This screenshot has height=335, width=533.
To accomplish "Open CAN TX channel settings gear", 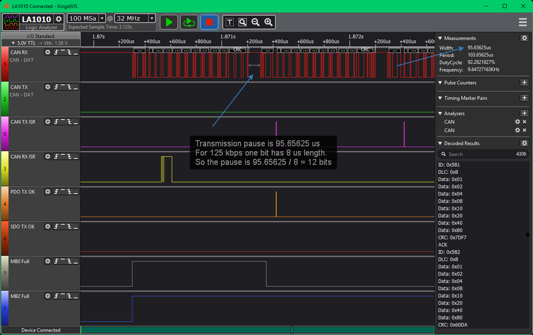I will (47, 87).
